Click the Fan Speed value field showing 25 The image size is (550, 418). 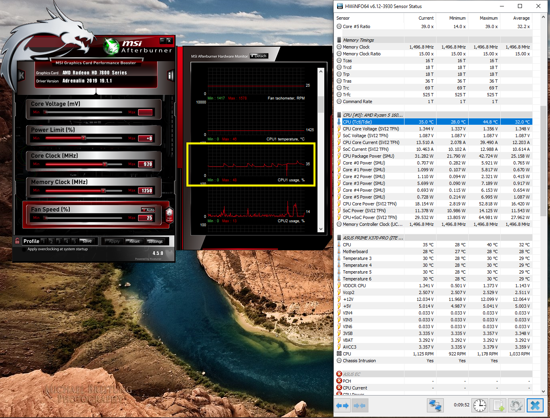(146, 218)
